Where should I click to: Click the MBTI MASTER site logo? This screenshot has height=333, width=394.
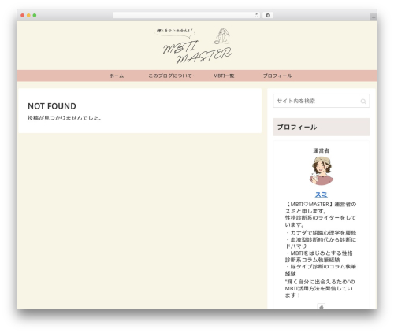point(193,46)
